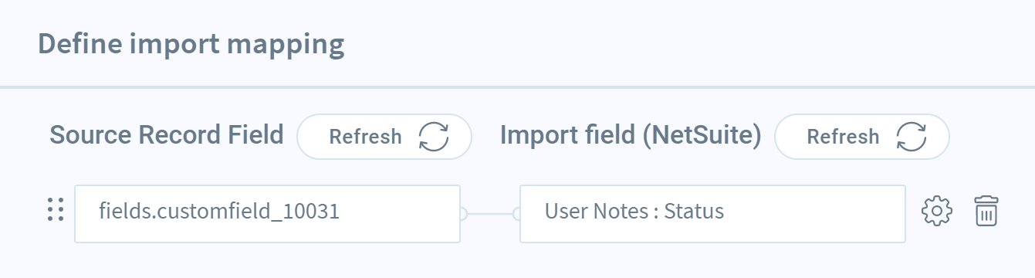This screenshot has width=1035, height=278.
Task: Refresh the Import field (NetSuite) list
Action: click(862, 137)
